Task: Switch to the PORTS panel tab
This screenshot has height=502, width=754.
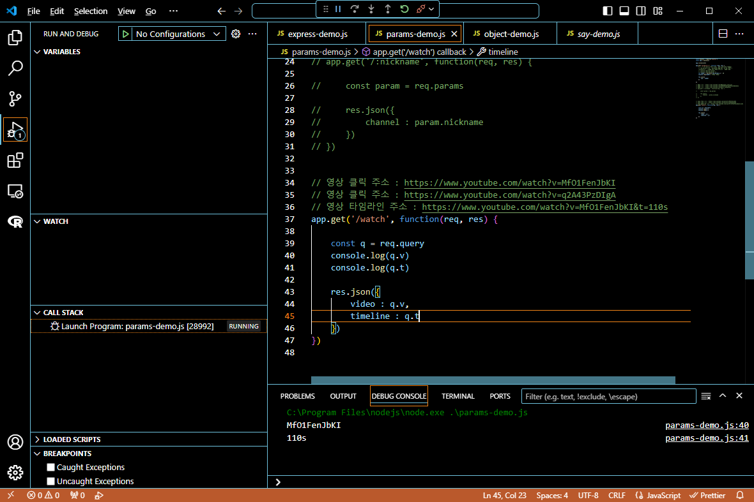Action: (500, 396)
